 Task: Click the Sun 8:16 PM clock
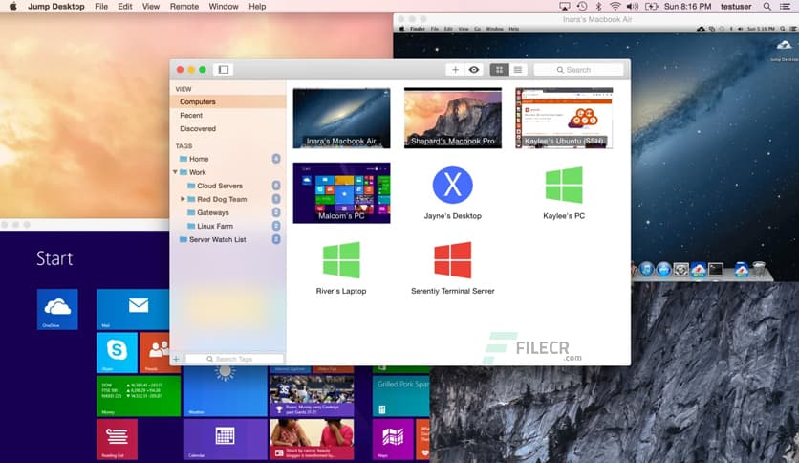[687, 6]
